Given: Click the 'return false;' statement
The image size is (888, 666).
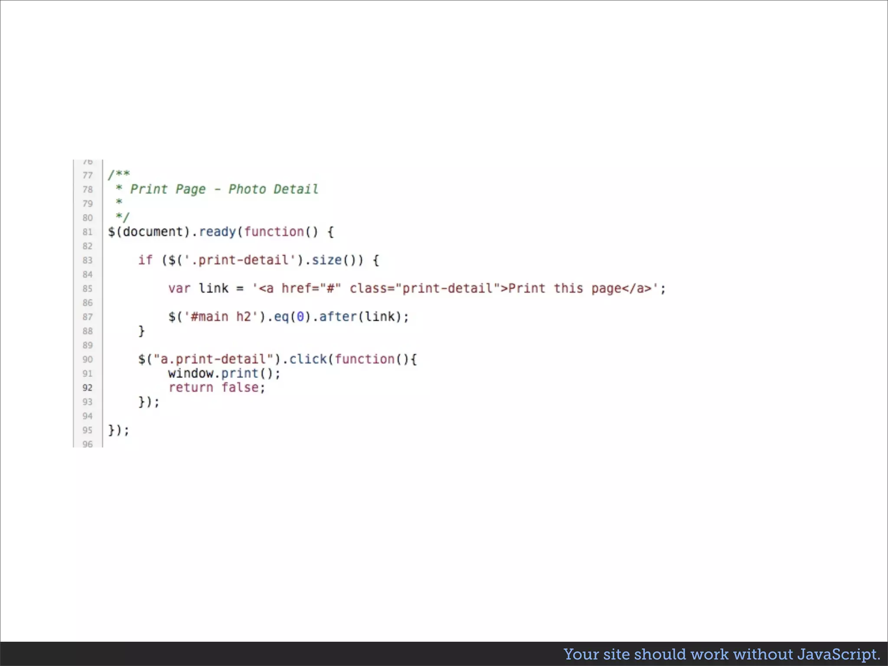Looking at the screenshot, I should (217, 388).
